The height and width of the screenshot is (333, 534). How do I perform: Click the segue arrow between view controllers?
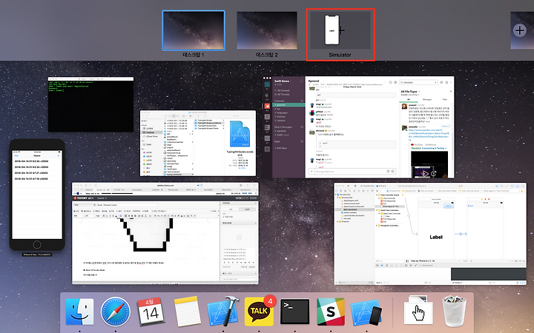[x=461, y=234]
